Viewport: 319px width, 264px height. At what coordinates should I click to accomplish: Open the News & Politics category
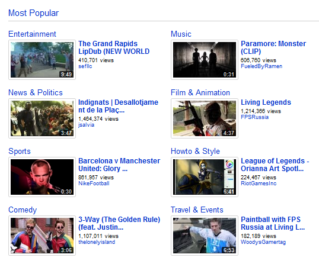[36, 92]
